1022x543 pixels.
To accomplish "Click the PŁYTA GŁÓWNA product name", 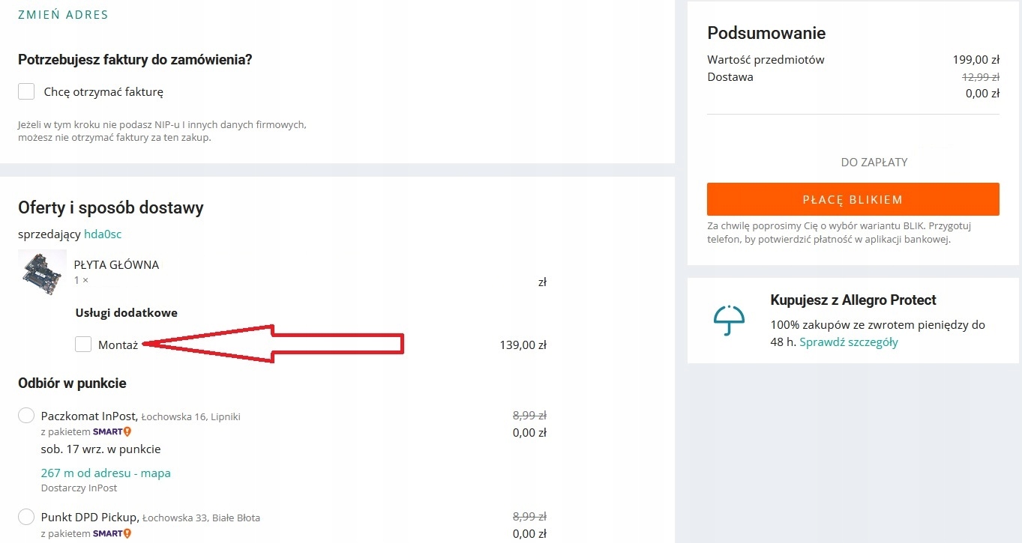I will tap(116, 264).
